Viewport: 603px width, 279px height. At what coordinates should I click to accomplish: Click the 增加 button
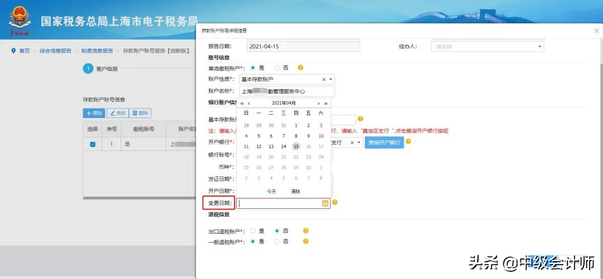tap(94, 113)
